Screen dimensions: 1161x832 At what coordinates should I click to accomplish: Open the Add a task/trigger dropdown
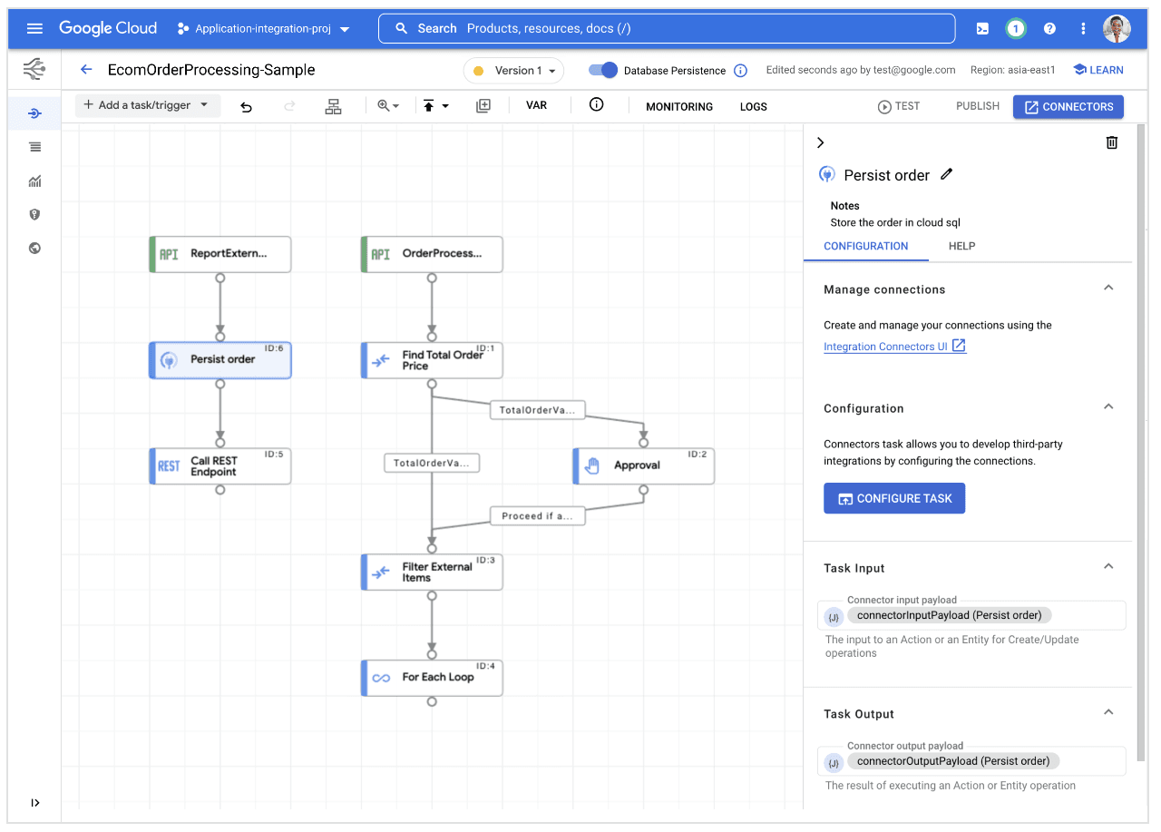[x=147, y=105]
